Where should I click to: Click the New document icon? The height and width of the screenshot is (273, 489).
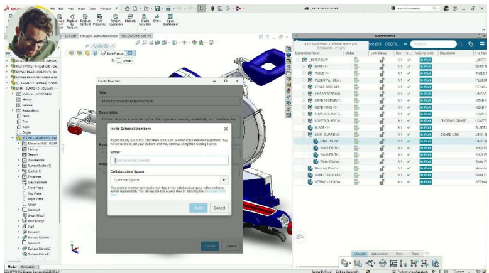coord(135,8)
